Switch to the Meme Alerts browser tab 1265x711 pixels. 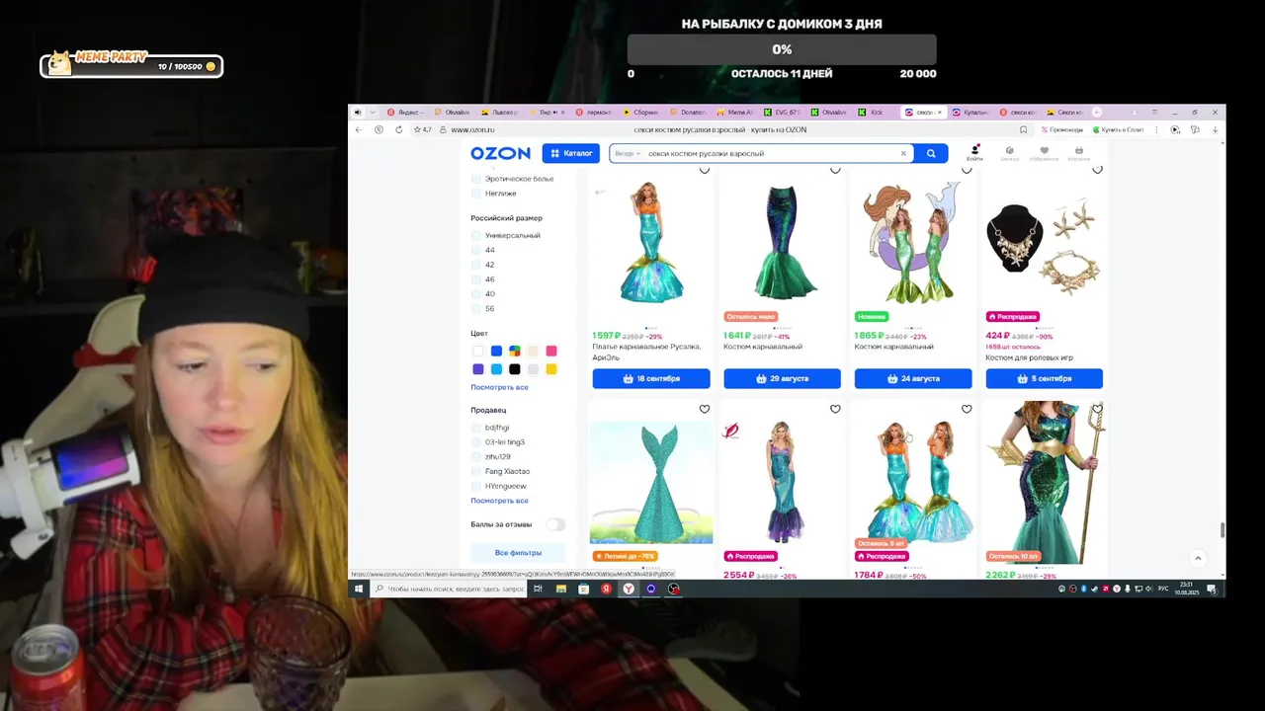coord(737,113)
